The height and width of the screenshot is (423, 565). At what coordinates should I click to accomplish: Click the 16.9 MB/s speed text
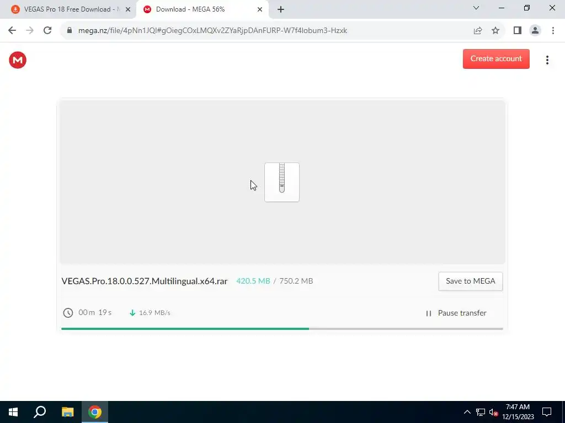pyautogui.click(x=154, y=313)
